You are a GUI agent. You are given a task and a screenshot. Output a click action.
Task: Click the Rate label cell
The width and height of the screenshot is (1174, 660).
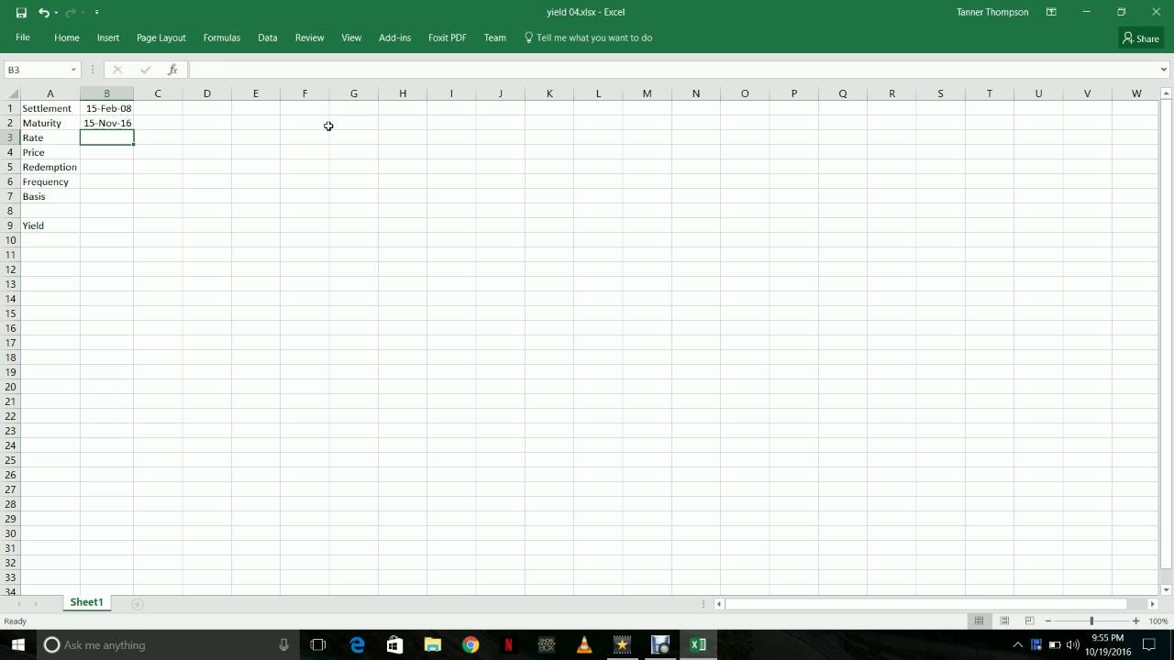50,137
